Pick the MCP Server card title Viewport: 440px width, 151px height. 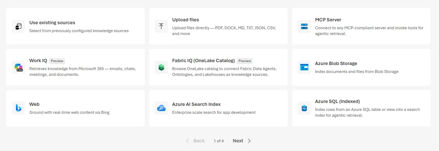(x=328, y=20)
